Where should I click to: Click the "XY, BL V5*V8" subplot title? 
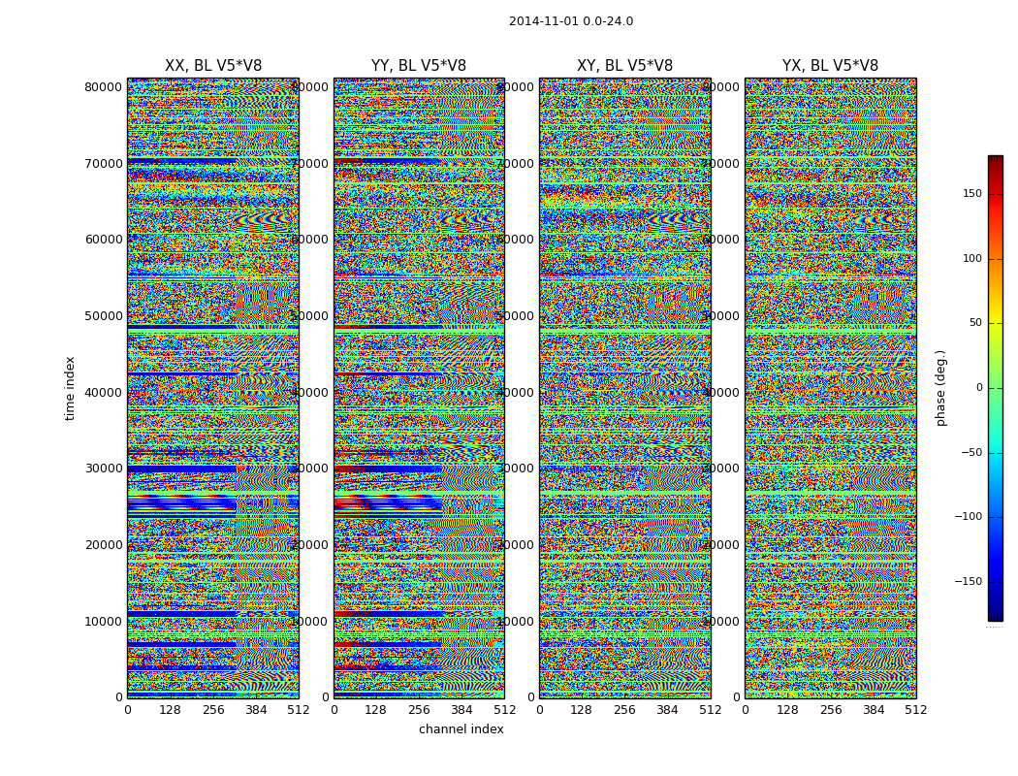click(x=624, y=66)
